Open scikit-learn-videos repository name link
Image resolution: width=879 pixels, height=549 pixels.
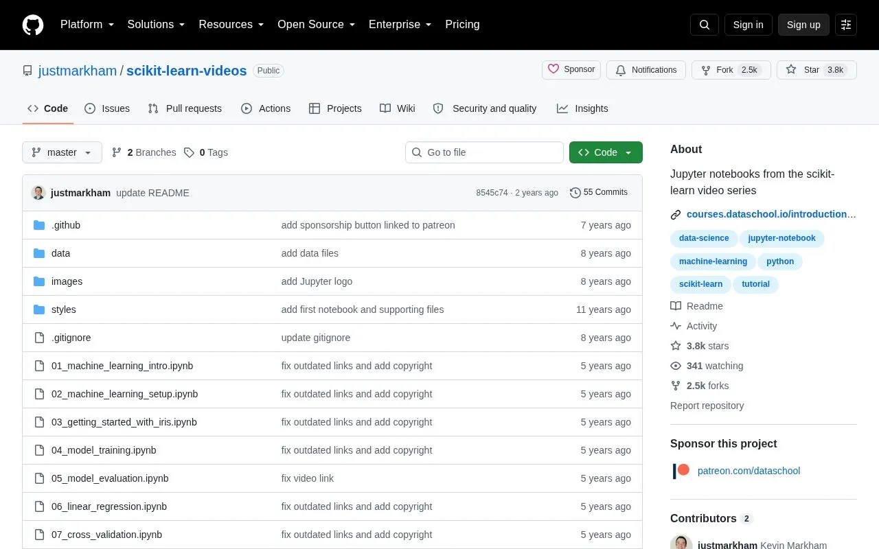[x=187, y=71]
